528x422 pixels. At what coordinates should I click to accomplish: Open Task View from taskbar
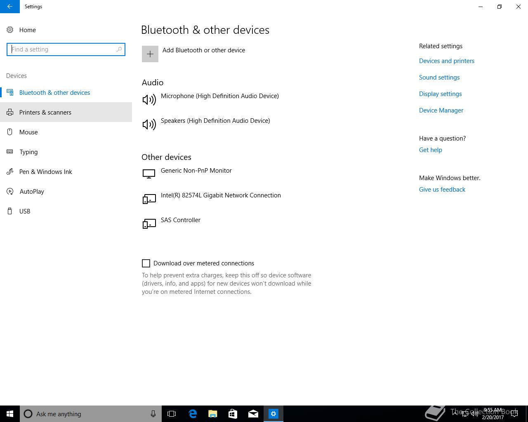(172, 414)
